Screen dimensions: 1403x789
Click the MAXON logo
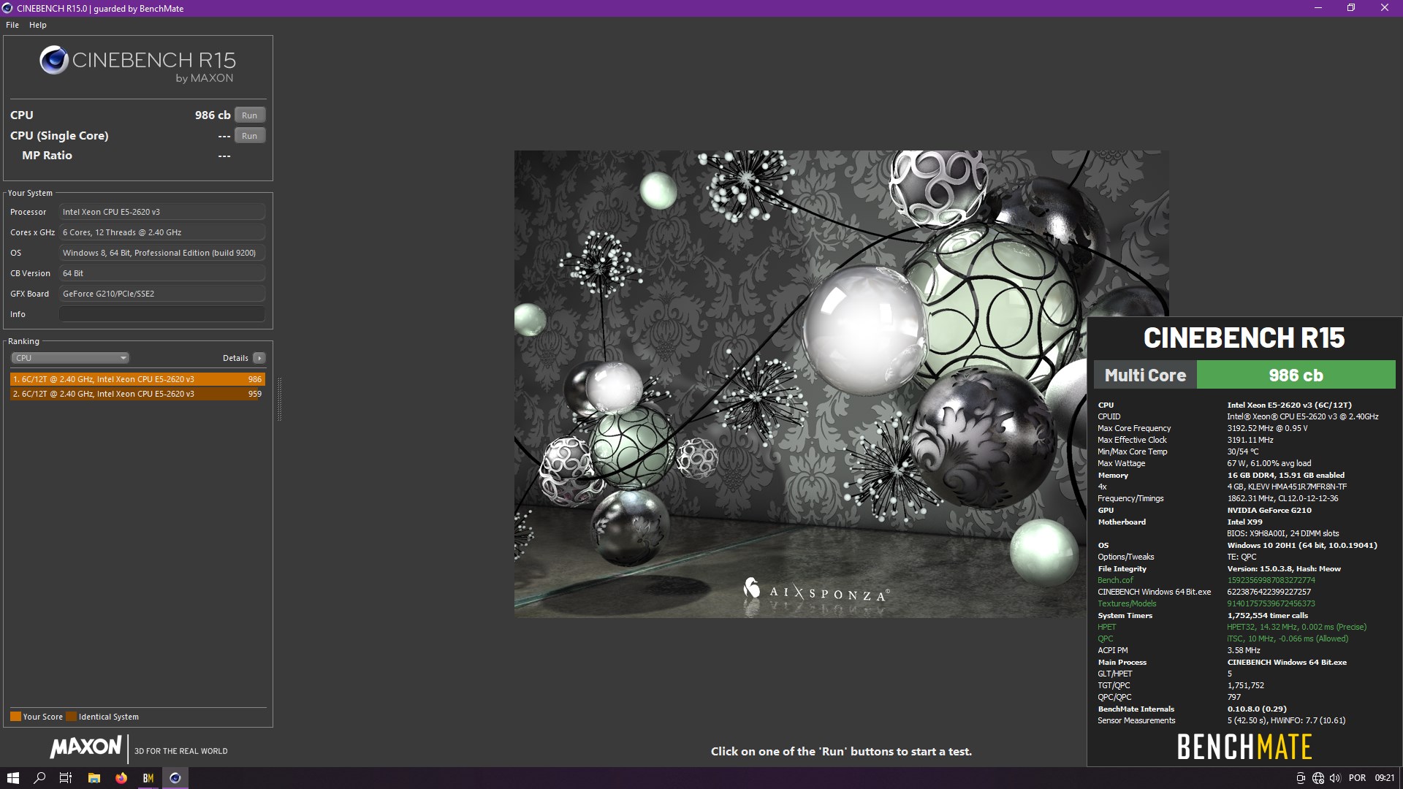86,747
